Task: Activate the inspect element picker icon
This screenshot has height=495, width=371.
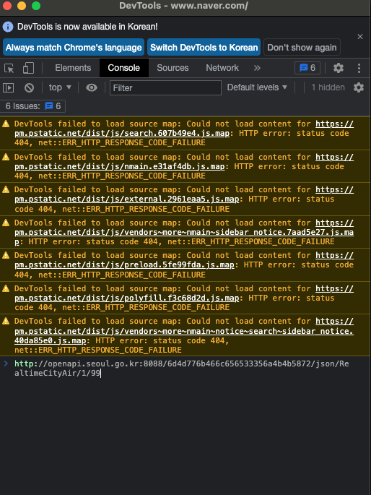Action: pyautogui.click(x=9, y=68)
